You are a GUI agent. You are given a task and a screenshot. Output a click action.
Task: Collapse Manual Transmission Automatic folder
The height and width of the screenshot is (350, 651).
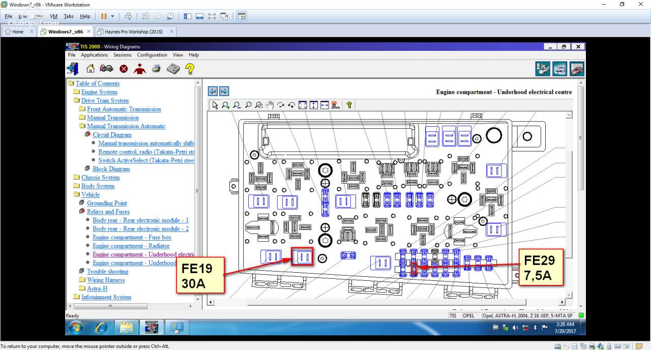(x=82, y=126)
